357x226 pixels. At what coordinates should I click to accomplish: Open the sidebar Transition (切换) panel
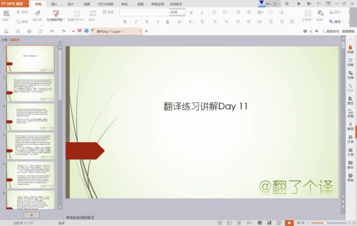(x=350, y=75)
